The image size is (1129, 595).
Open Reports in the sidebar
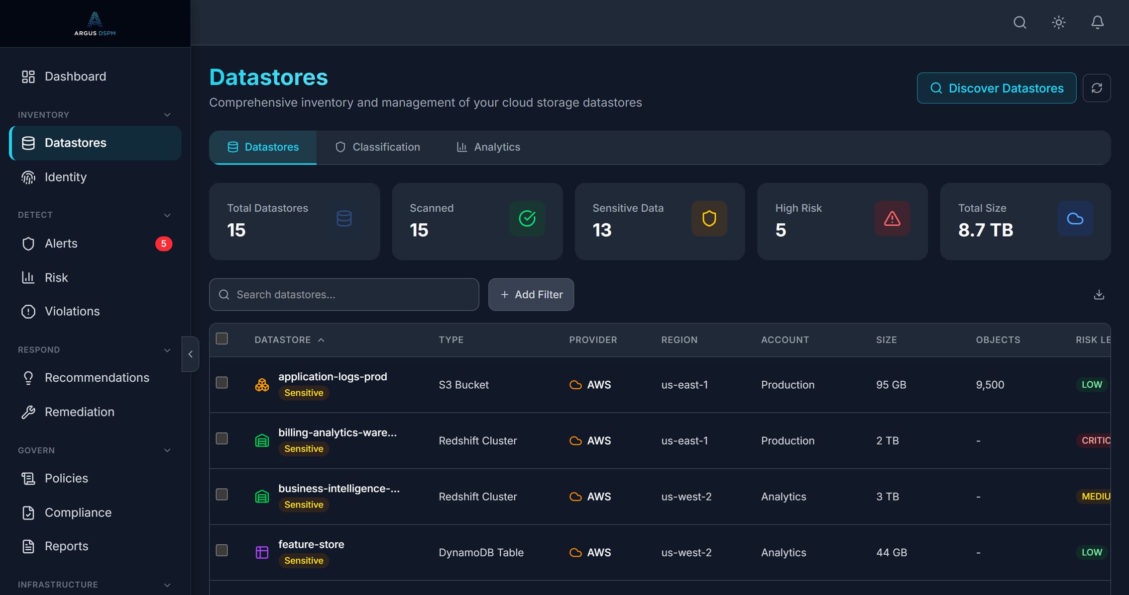[95, 546]
